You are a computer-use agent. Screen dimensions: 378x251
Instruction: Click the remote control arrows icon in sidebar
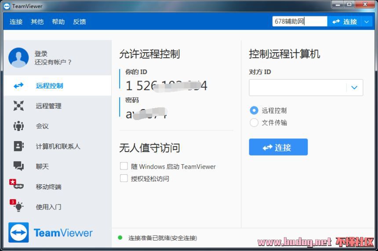(x=18, y=85)
